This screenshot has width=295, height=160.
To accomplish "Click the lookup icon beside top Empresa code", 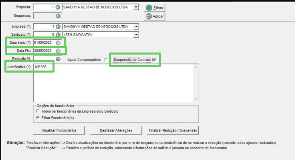I will [58, 7].
